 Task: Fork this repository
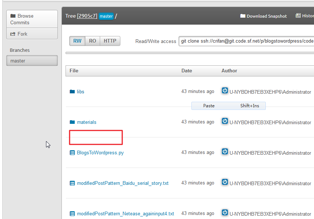tap(32, 33)
